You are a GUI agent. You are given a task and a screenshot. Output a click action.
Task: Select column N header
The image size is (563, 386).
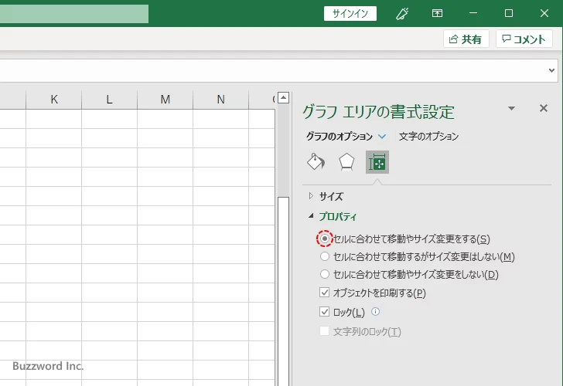click(x=221, y=100)
